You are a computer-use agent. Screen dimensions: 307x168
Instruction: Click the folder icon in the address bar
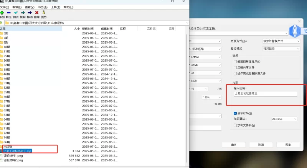7,23
